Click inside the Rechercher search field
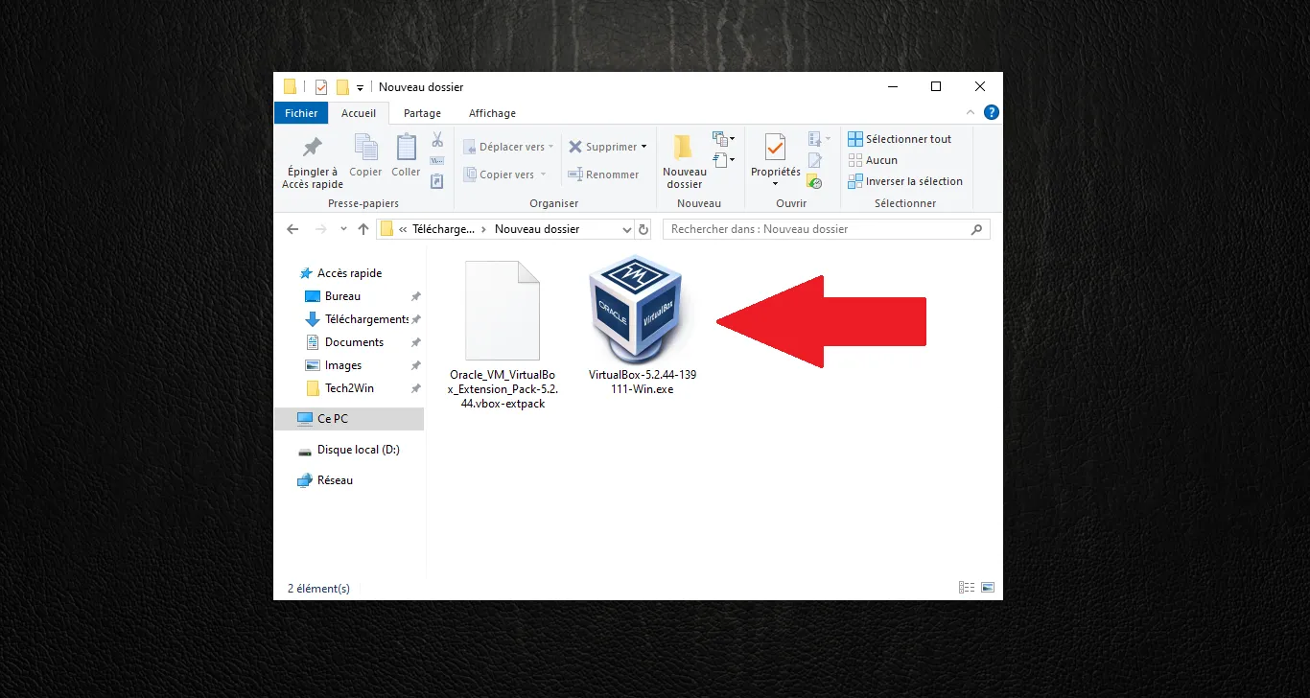 [825, 228]
